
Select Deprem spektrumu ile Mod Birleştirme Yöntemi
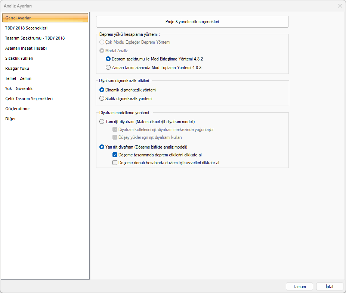pos(108,59)
